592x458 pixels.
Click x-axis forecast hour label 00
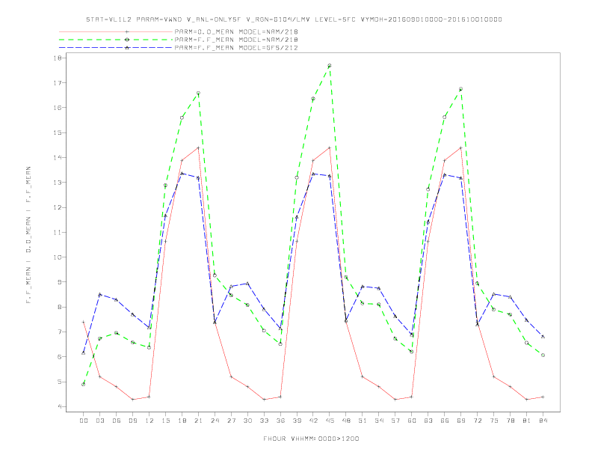tap(84, 421)
